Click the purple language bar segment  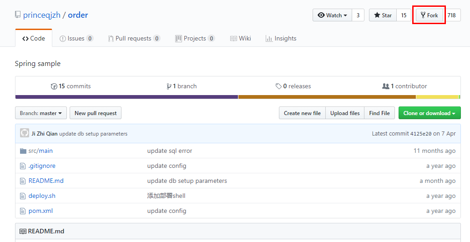pos(126,97)
